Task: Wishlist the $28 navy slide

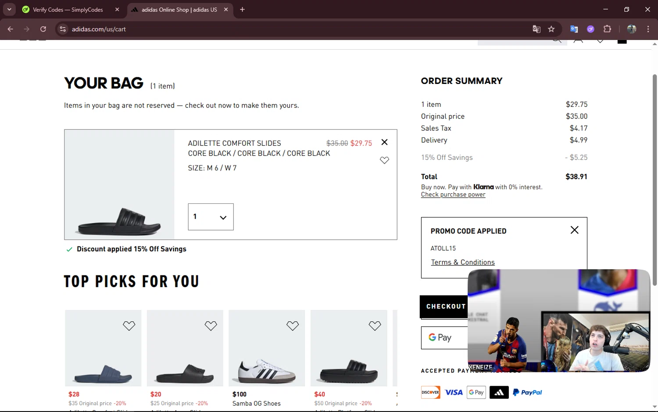Action: pos(129,326)
